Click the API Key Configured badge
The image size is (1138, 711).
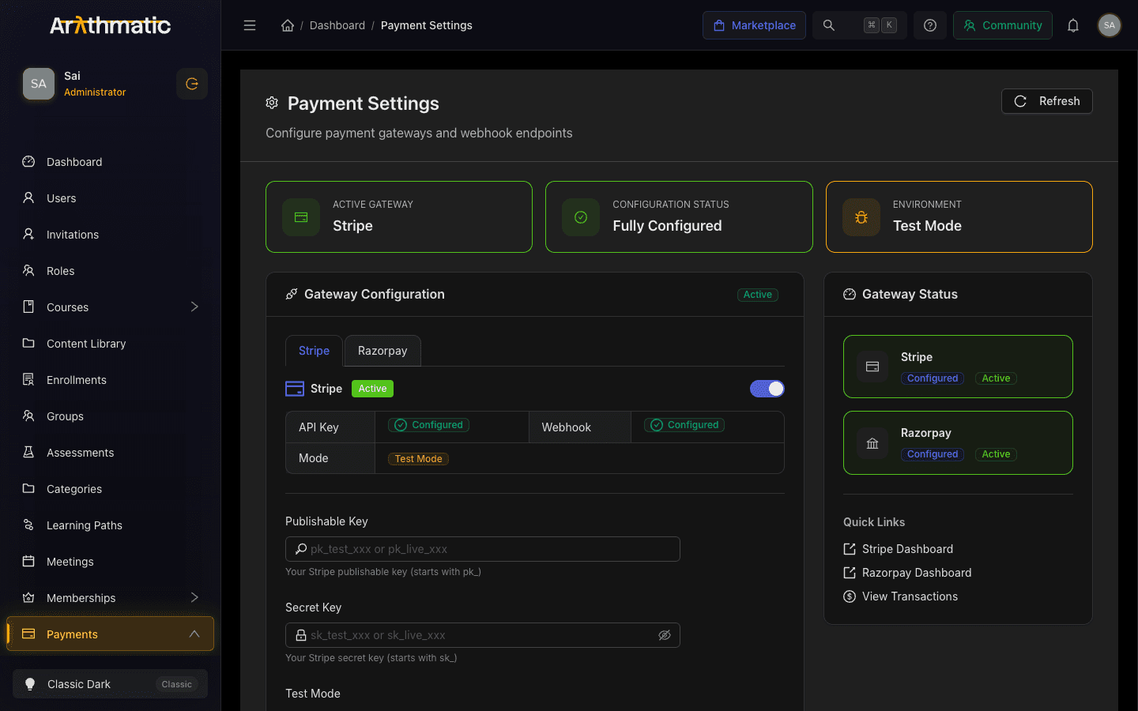(x=429, y=425)
